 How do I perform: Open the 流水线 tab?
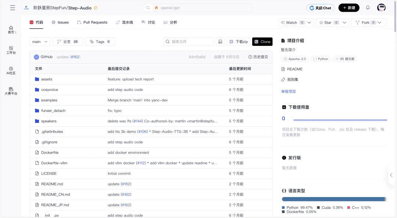tap(125, 22)
